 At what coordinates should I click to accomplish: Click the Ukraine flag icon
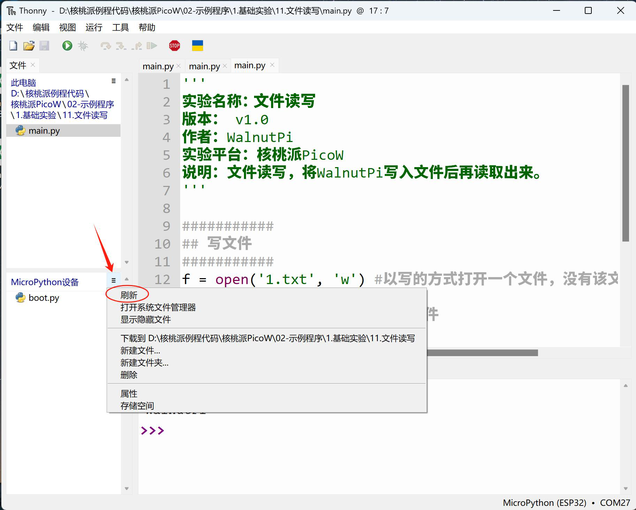tap(197, 46)
